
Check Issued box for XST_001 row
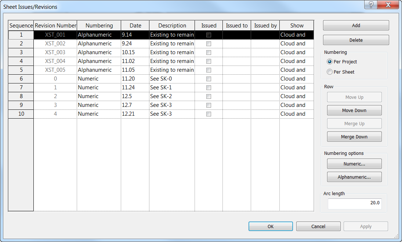209,35
